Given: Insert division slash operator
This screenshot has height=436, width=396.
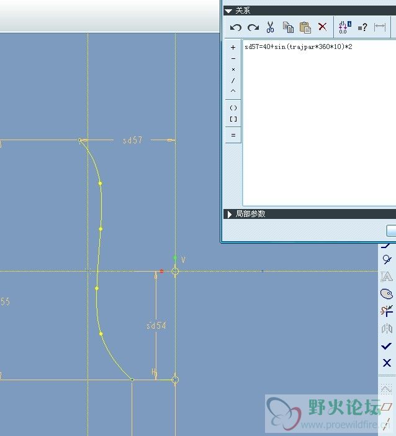Looking at the screenshot, I should 233,81.
